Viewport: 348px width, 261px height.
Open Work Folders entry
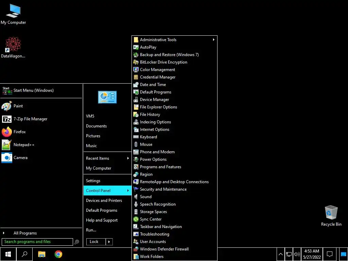tap(174, 257)
